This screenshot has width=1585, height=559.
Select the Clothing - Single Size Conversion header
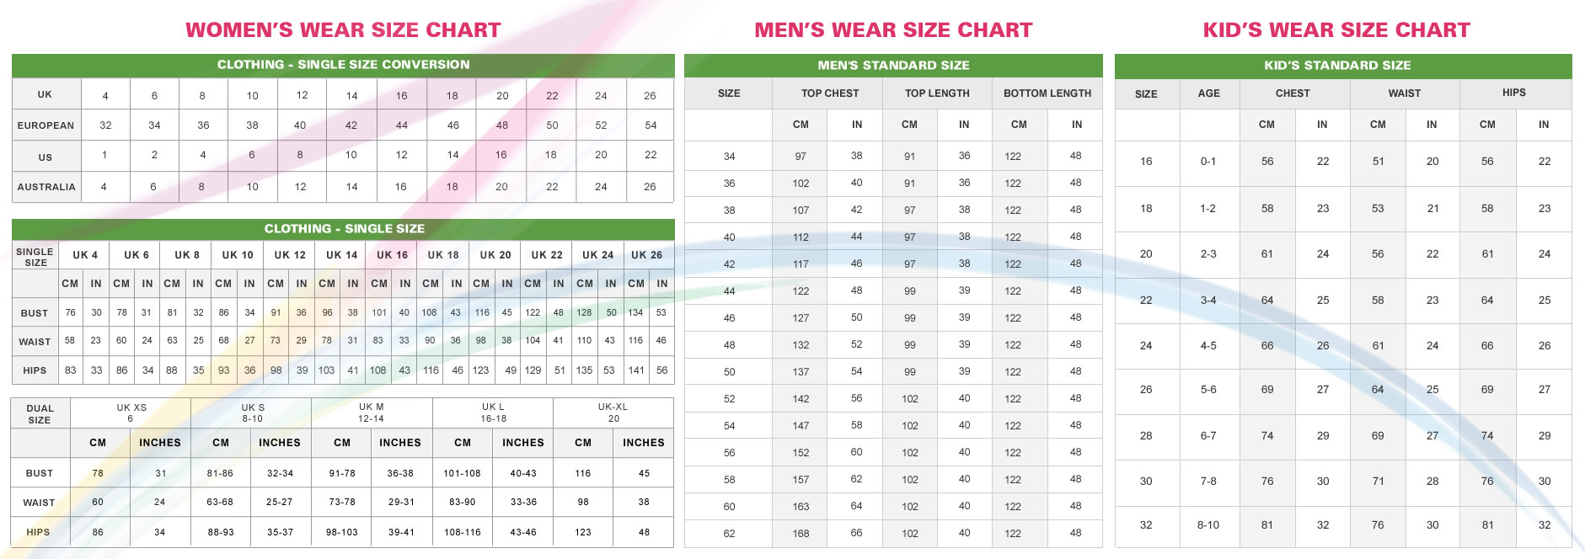pyautogui.click(x=343, y=65)
